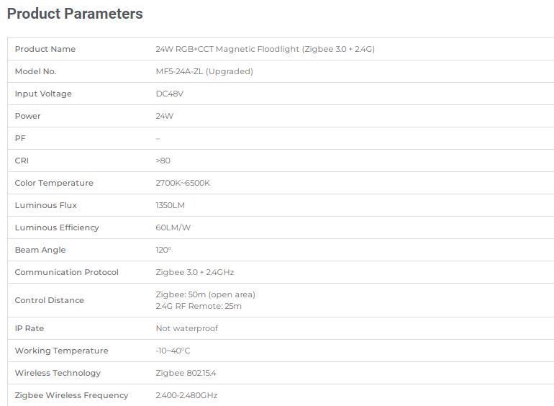Select the Model No. label
This screenshot has height=406, width=554.
(35, 71)
